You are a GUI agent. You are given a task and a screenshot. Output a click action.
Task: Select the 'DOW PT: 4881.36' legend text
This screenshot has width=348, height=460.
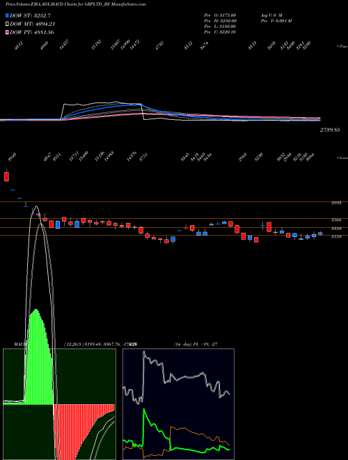[32, 32]
